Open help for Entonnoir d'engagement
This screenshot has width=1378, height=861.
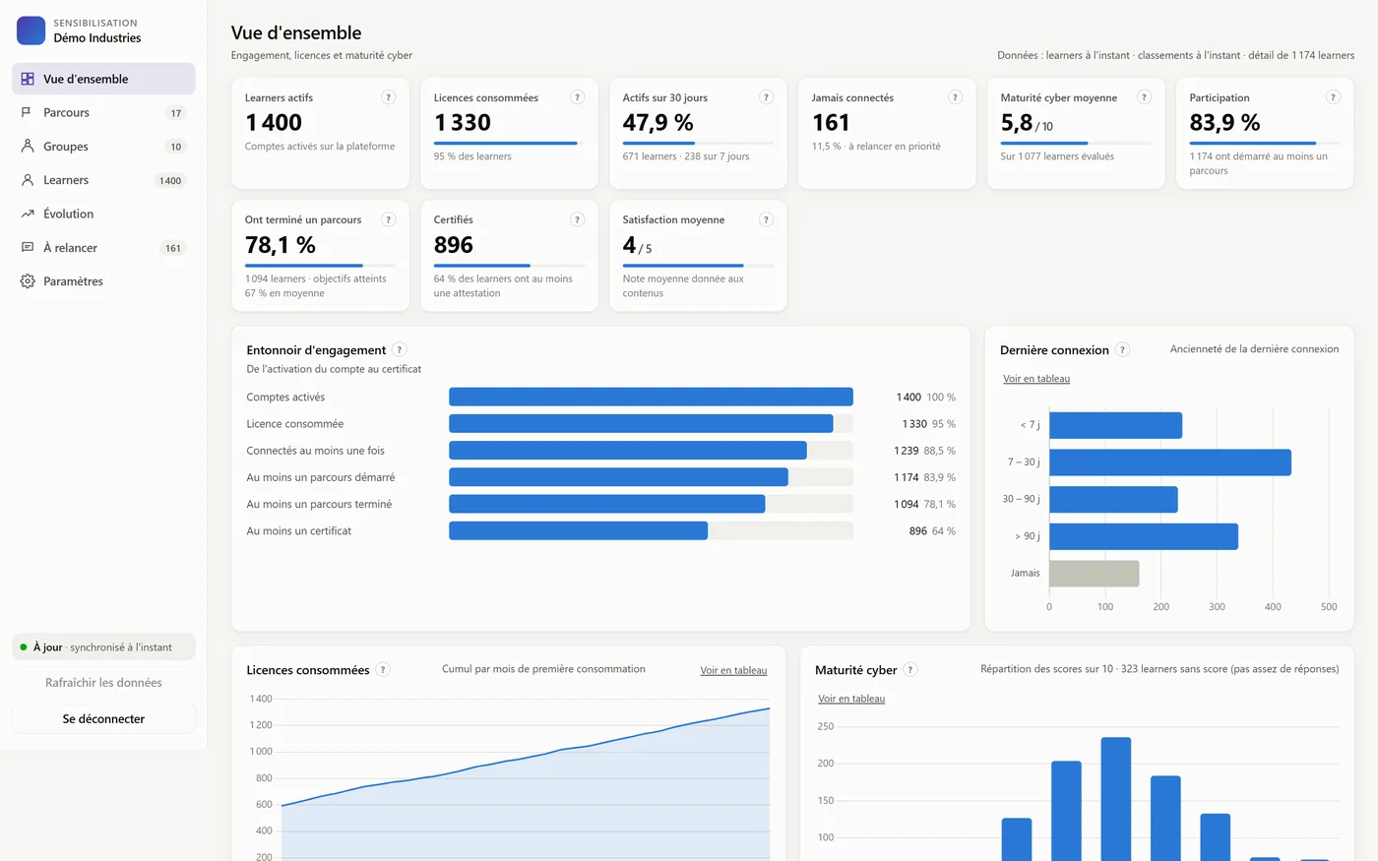[400, 349]
